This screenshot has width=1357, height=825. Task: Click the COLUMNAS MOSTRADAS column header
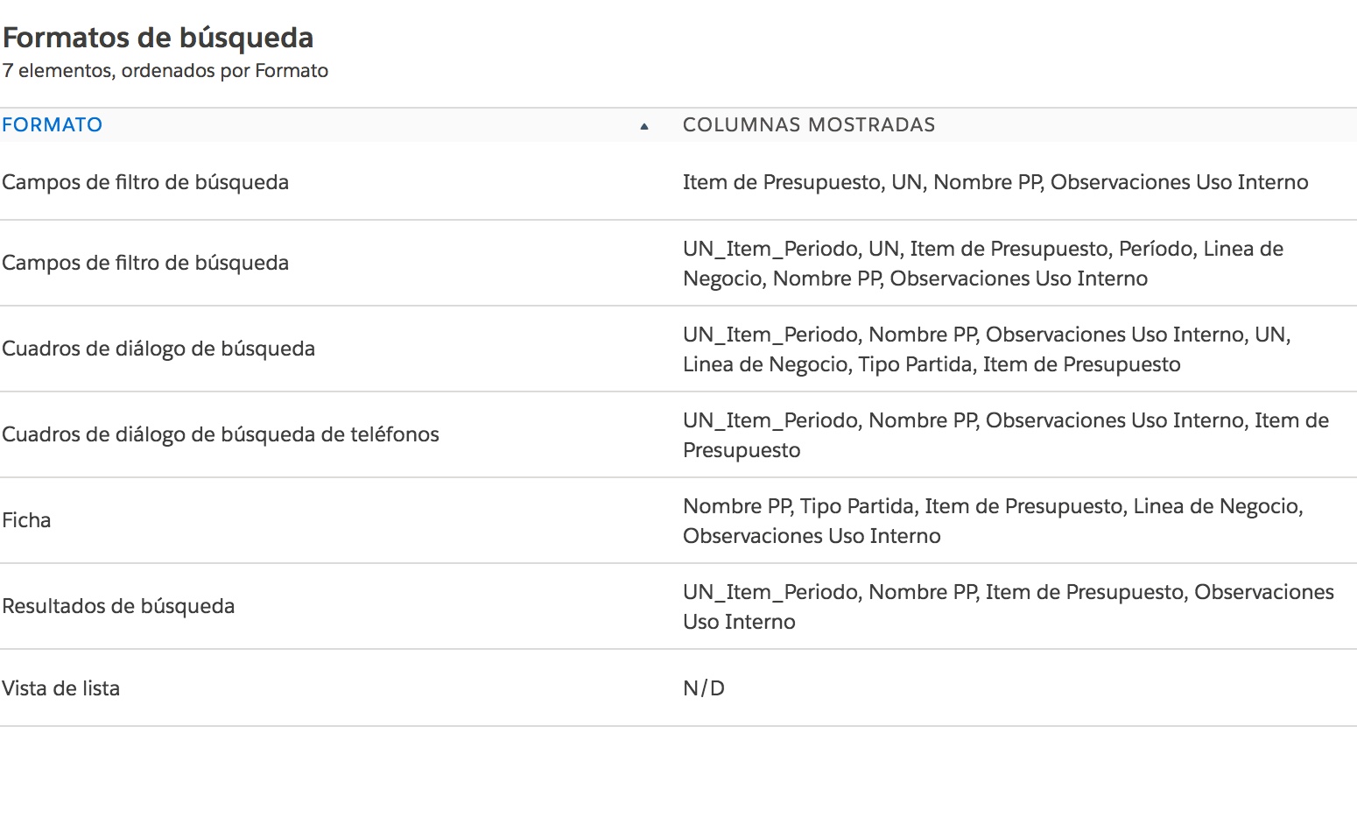[x=809, y=125]
